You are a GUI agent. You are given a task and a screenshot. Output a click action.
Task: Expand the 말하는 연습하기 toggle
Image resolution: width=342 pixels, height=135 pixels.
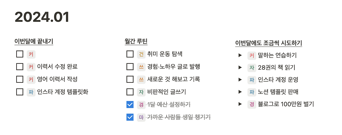tap(240, 55)
